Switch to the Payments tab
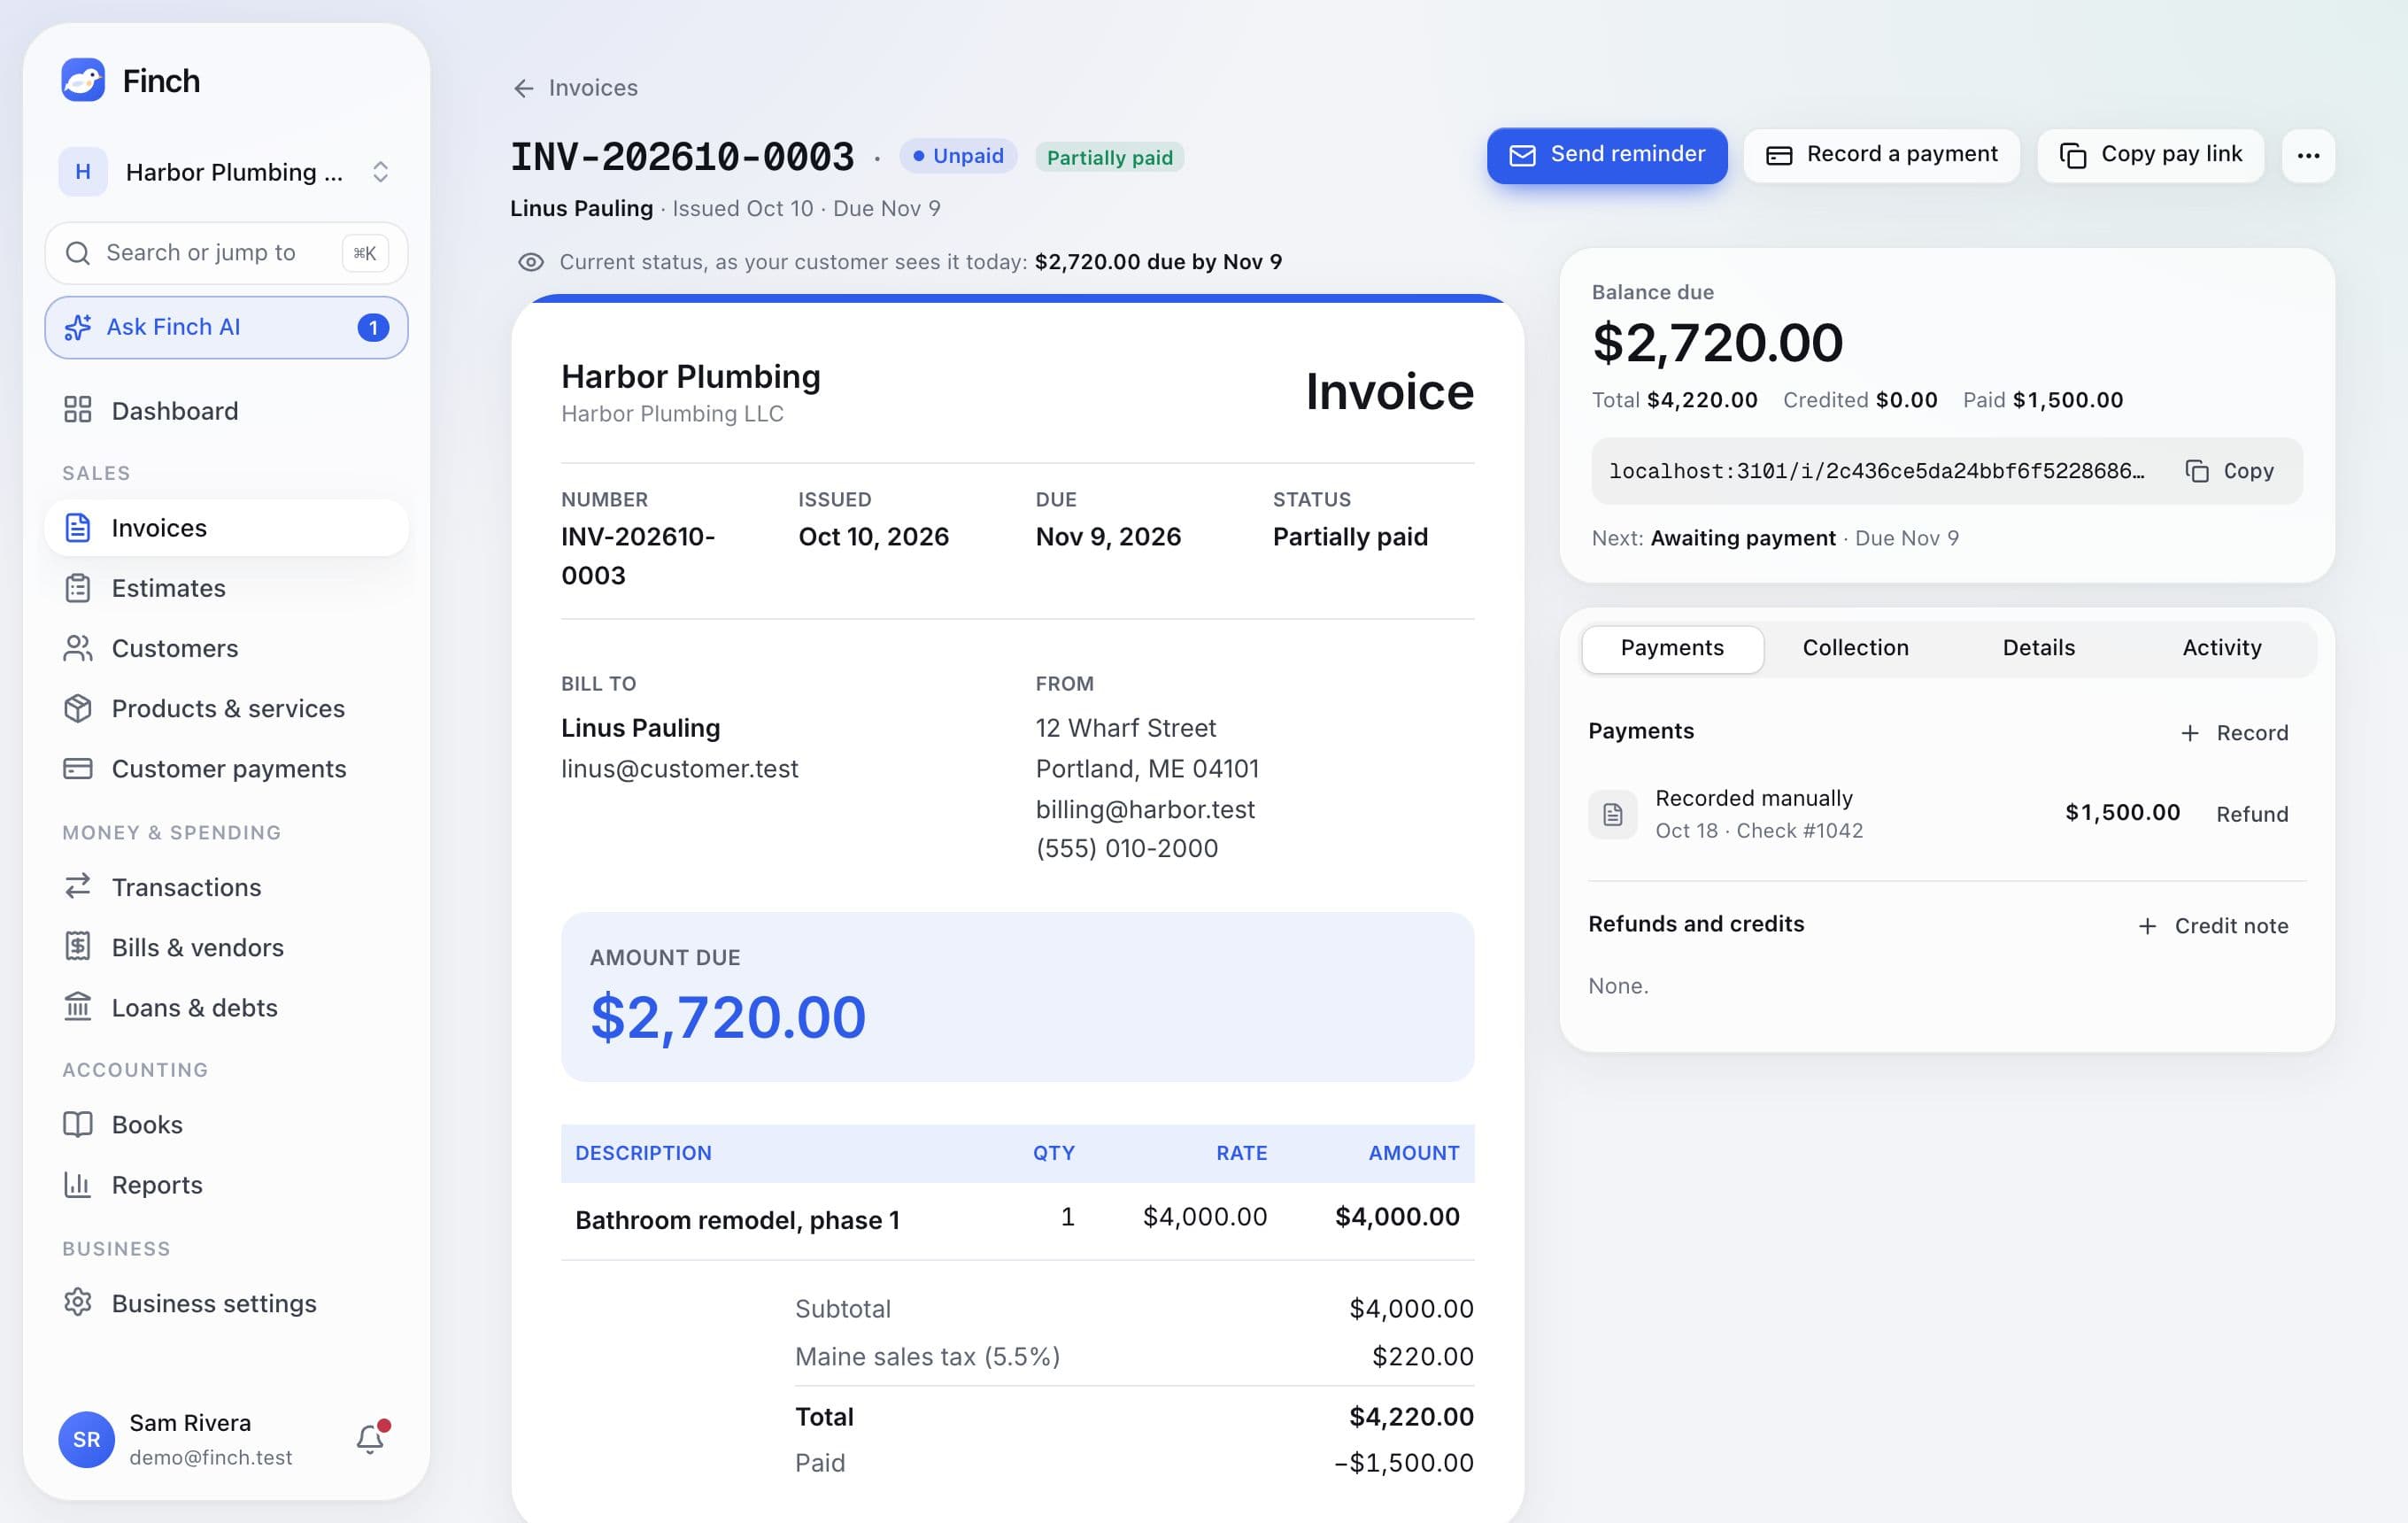The height and width of the screenshot is (1523, 2408). (1672, 648)
